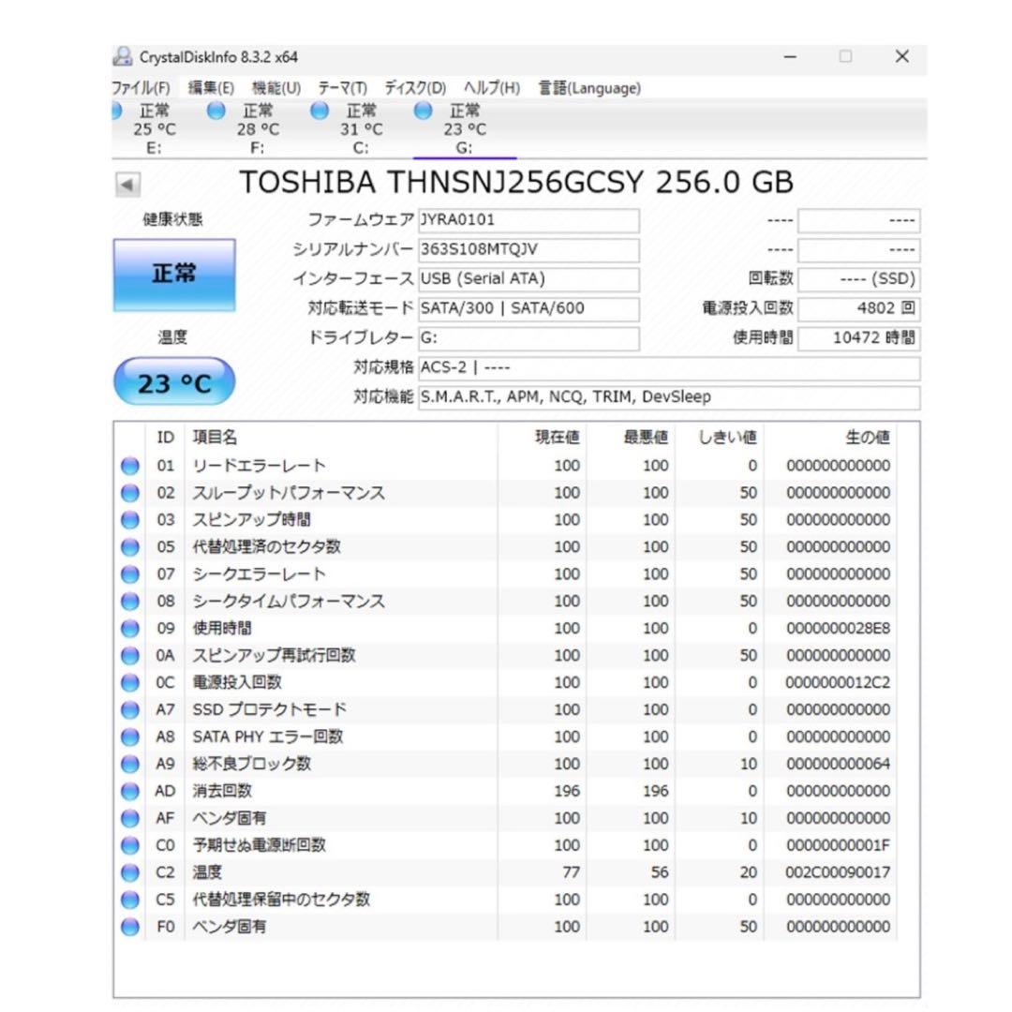Click the firmware field JYRA0101
Screen dimensions: 1012x1012
coord(528,220)
